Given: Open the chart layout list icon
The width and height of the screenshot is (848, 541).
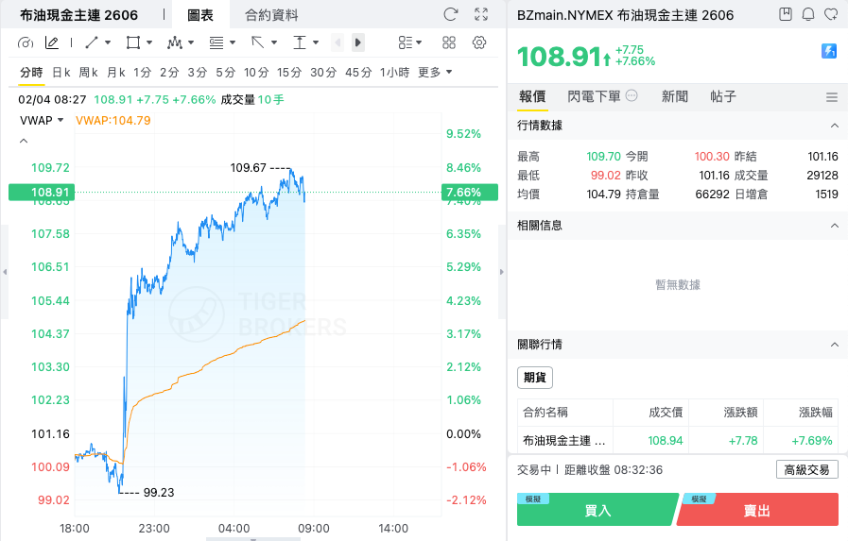Looking at the screenshot, I should pyautogui.click(x=405, y=42).
